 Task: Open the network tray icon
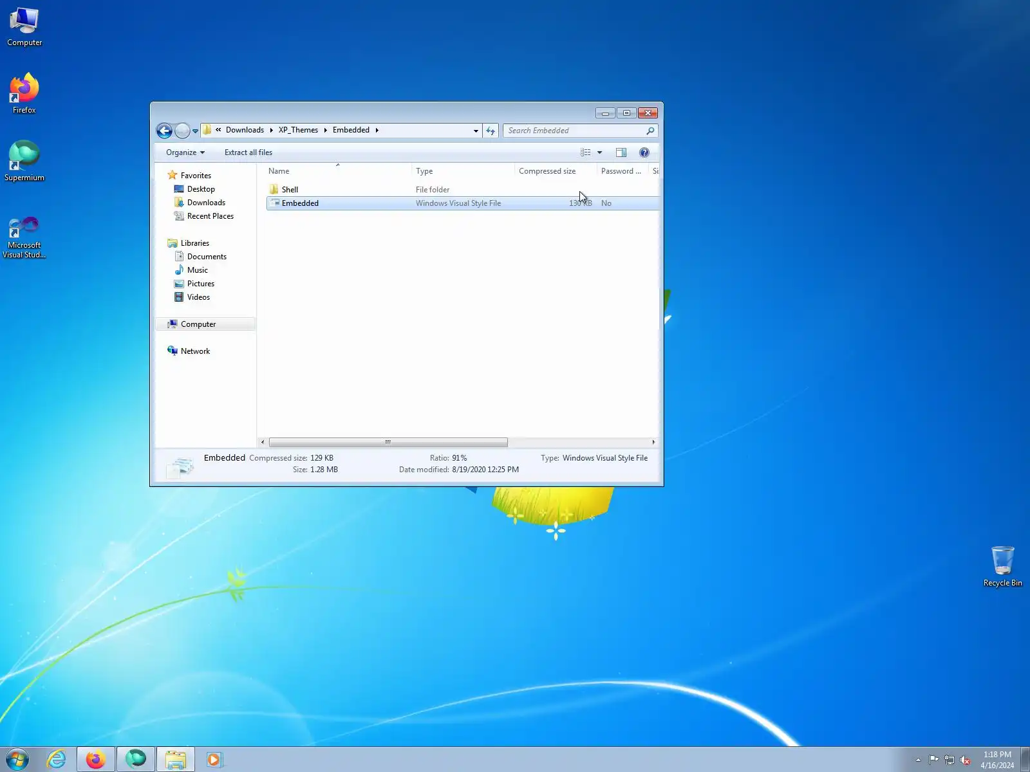950,760
